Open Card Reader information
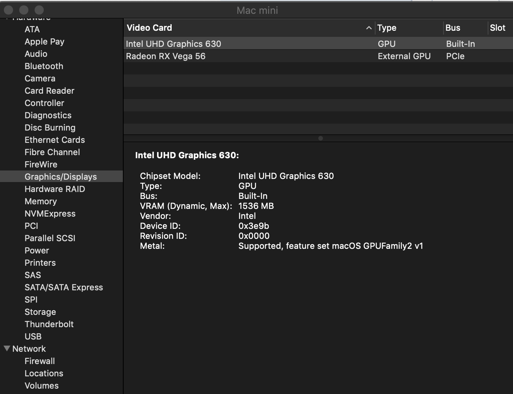The height and width of the screenshot is (394, 513). (x=50, y=91)
